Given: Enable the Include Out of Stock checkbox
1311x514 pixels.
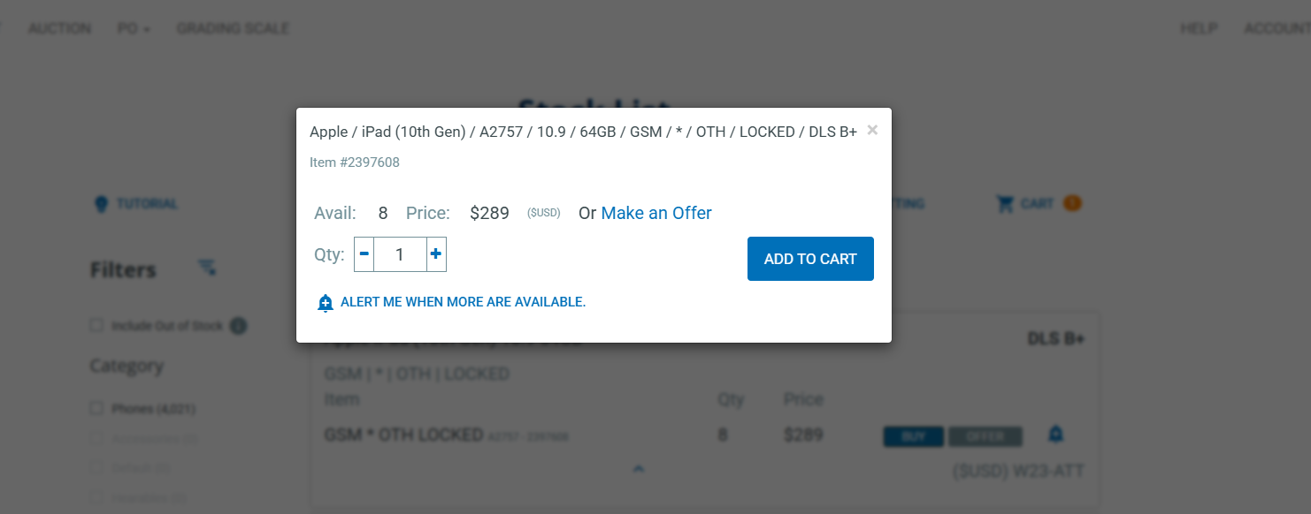Looking at the screenshot, I should (96, 325).
